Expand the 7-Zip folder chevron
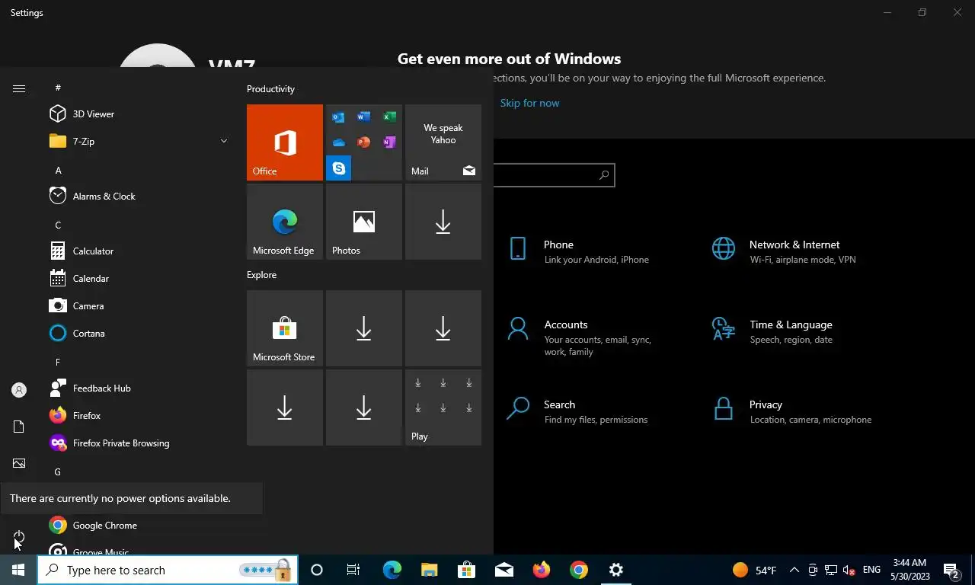 click(224, 141)
